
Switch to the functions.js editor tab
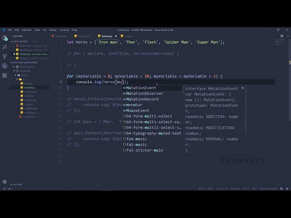click(83, 36)
